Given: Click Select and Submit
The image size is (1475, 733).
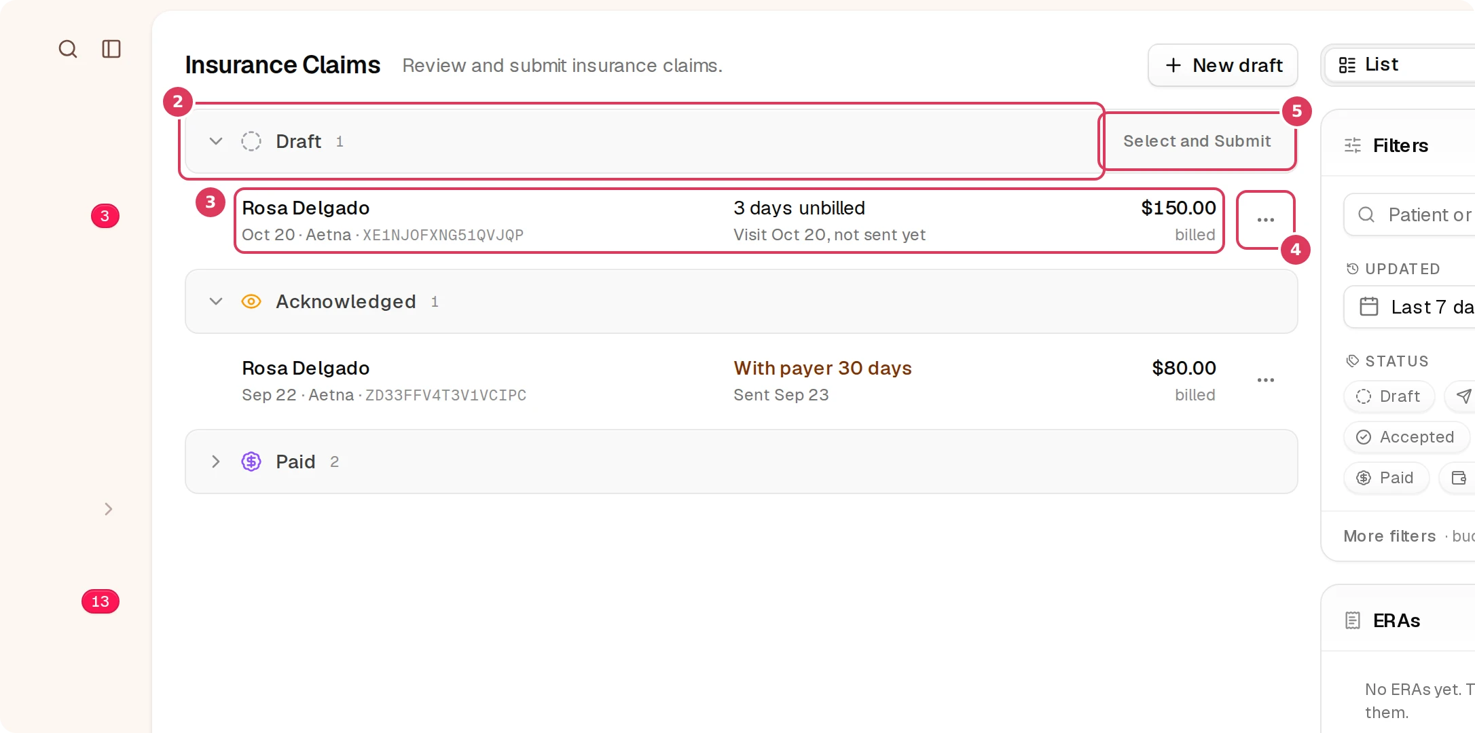Looking at the screenshot, I should tap(1197, 141).
